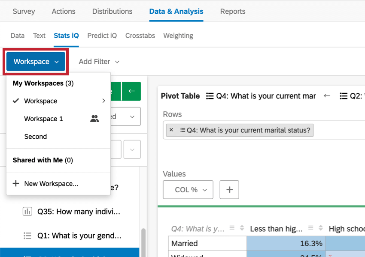The height and width of the screenshot is (257, 365).
Task: Open the Workspace dropdown menu
Action: tap(35, 61)
